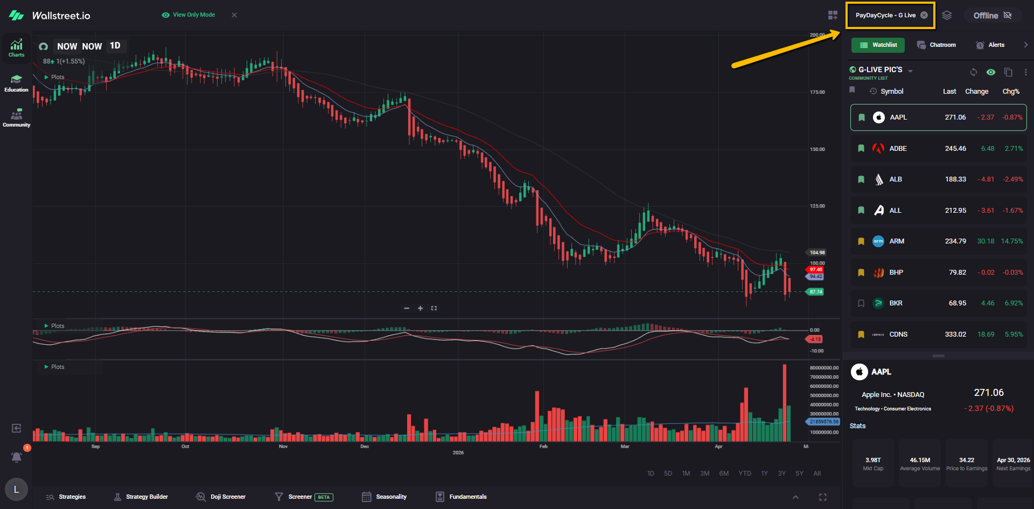
Task: Open the Strategy Builder
Action: 141,497
